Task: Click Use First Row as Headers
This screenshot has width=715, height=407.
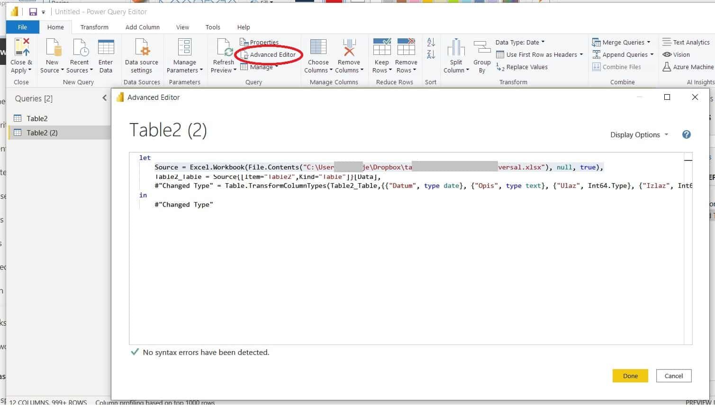Action: [539, 54]
